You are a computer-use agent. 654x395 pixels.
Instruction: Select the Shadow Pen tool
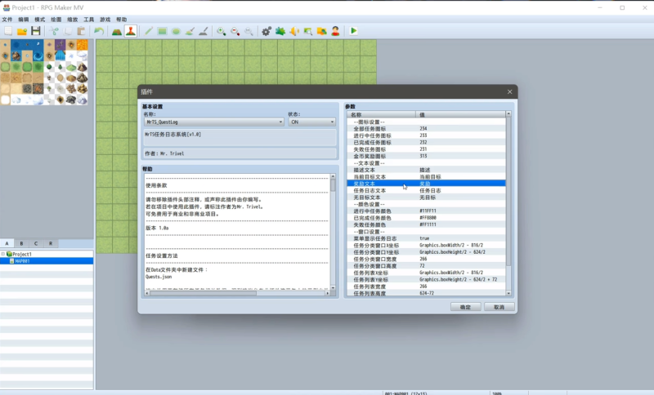[204, 31]
